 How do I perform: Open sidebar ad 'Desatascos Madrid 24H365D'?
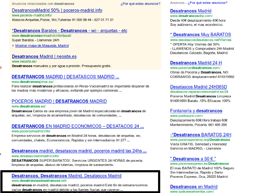tap(198, 87)
